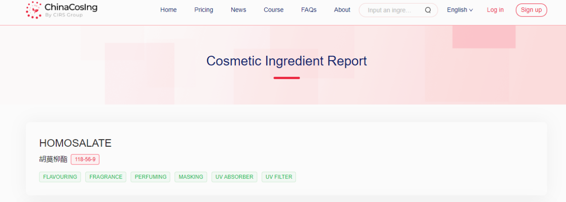Click the ChinaCosIng logo
The width and height of the screenshot is (566, 202).
click(61, 10)
